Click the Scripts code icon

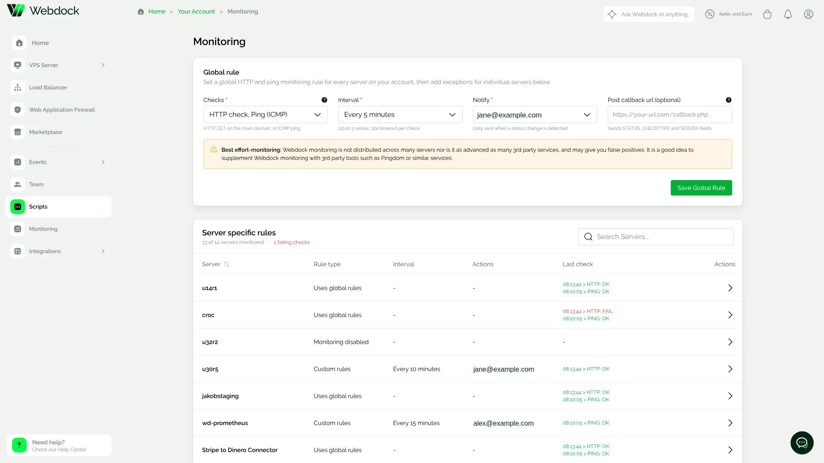click(x=18, y=207)
